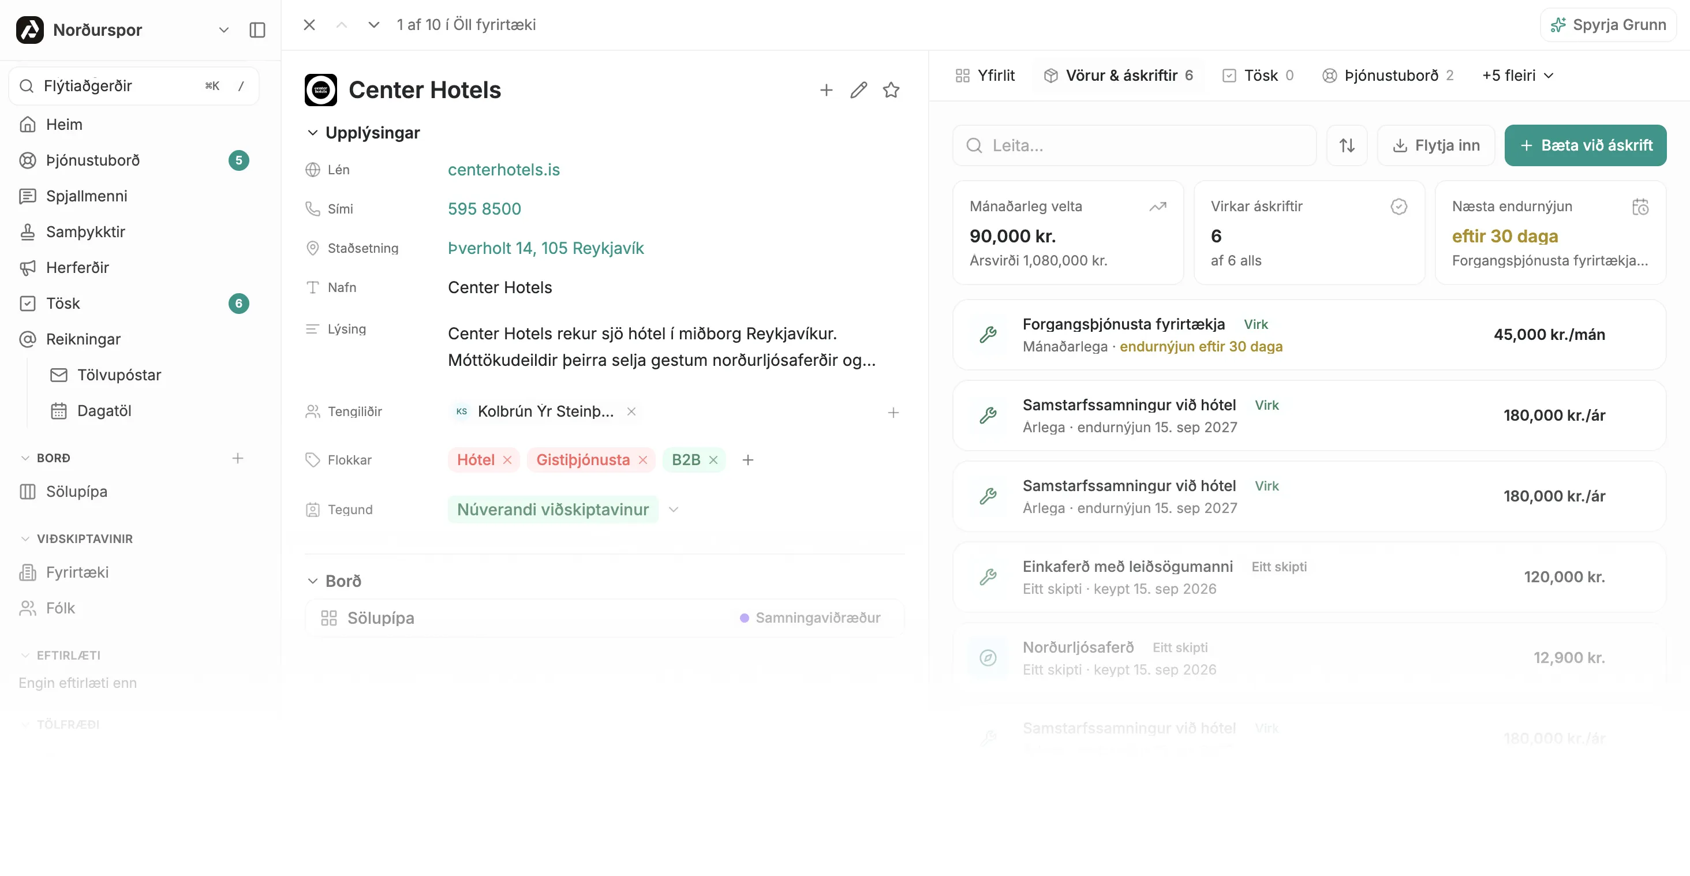Click the Núverandi viðskiptavinur type badge
This screenshot has width=1690, height=876.
pyautogui.click(x=552, y=510)
